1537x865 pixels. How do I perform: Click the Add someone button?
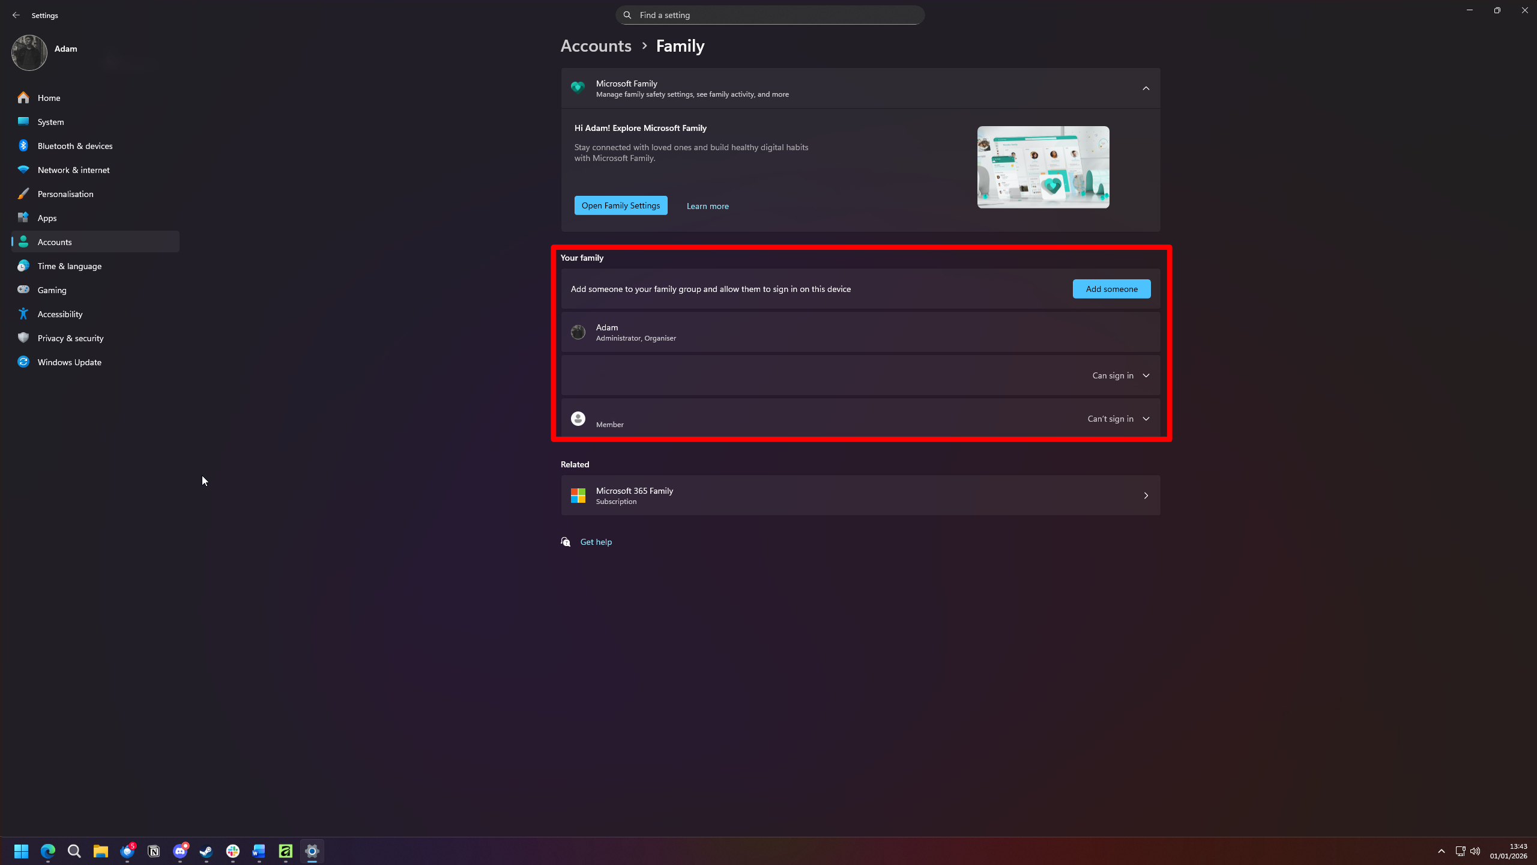pos(1111,289)
